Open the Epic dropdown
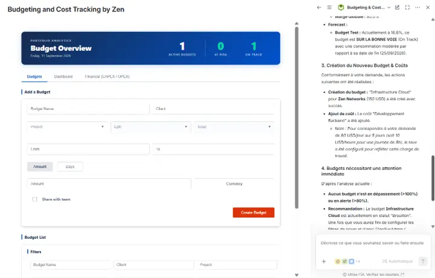 (151, 127)
